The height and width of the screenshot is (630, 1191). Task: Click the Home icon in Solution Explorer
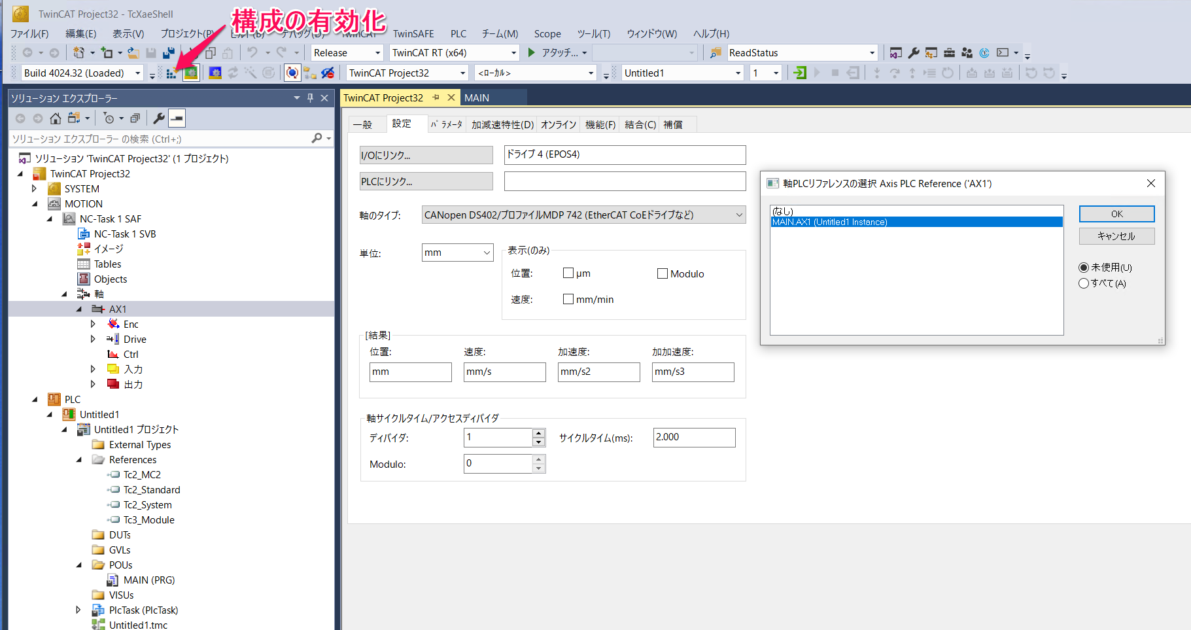pos(56,118)
